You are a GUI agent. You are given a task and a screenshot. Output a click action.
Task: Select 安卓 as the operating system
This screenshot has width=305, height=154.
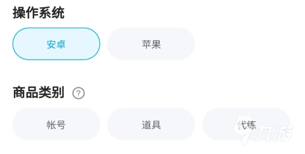click(x=56, y=44)
